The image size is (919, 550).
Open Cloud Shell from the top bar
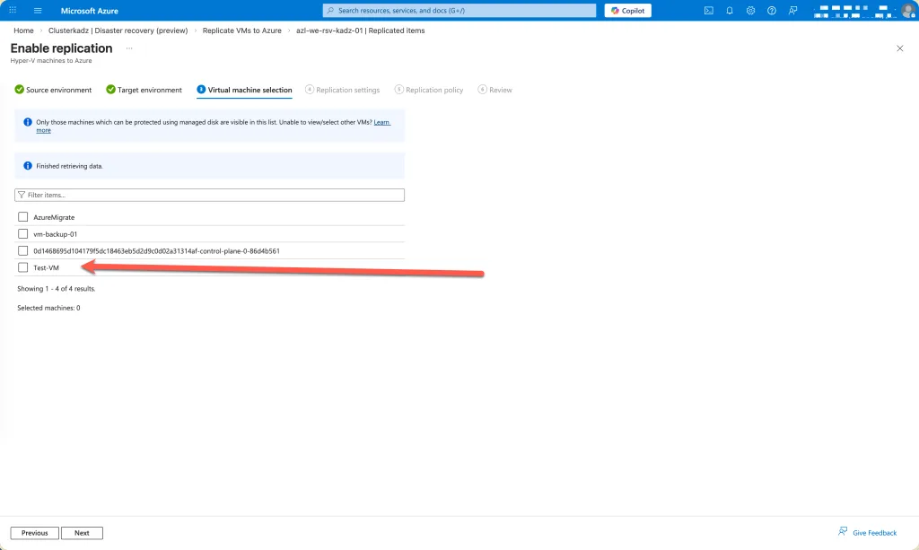(709, 11)
